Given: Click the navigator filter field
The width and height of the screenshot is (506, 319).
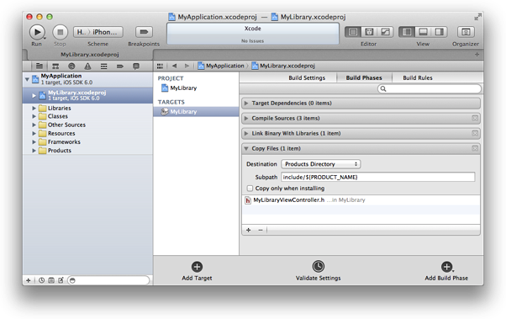Looking at the screenshot, I should (x=108, y=280).
